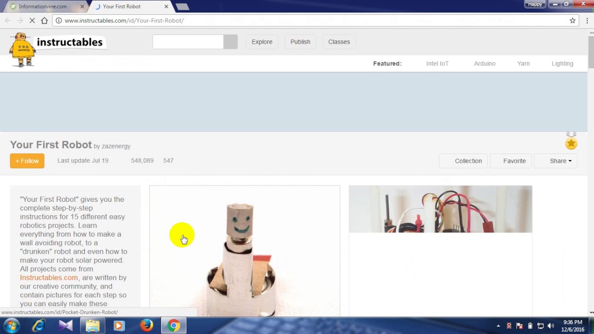Click the 548,089 views count
The width and height of the screenshot is (594, 334).
point(142,161)
